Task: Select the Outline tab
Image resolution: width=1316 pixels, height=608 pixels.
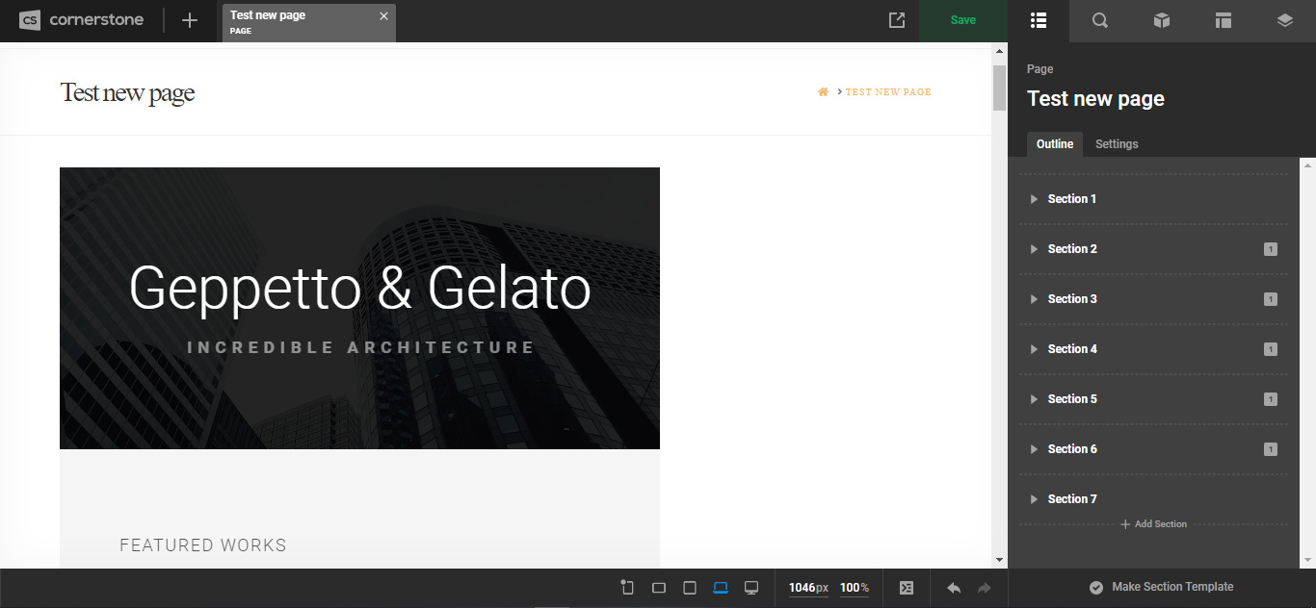Action: tap(1054, 144)
